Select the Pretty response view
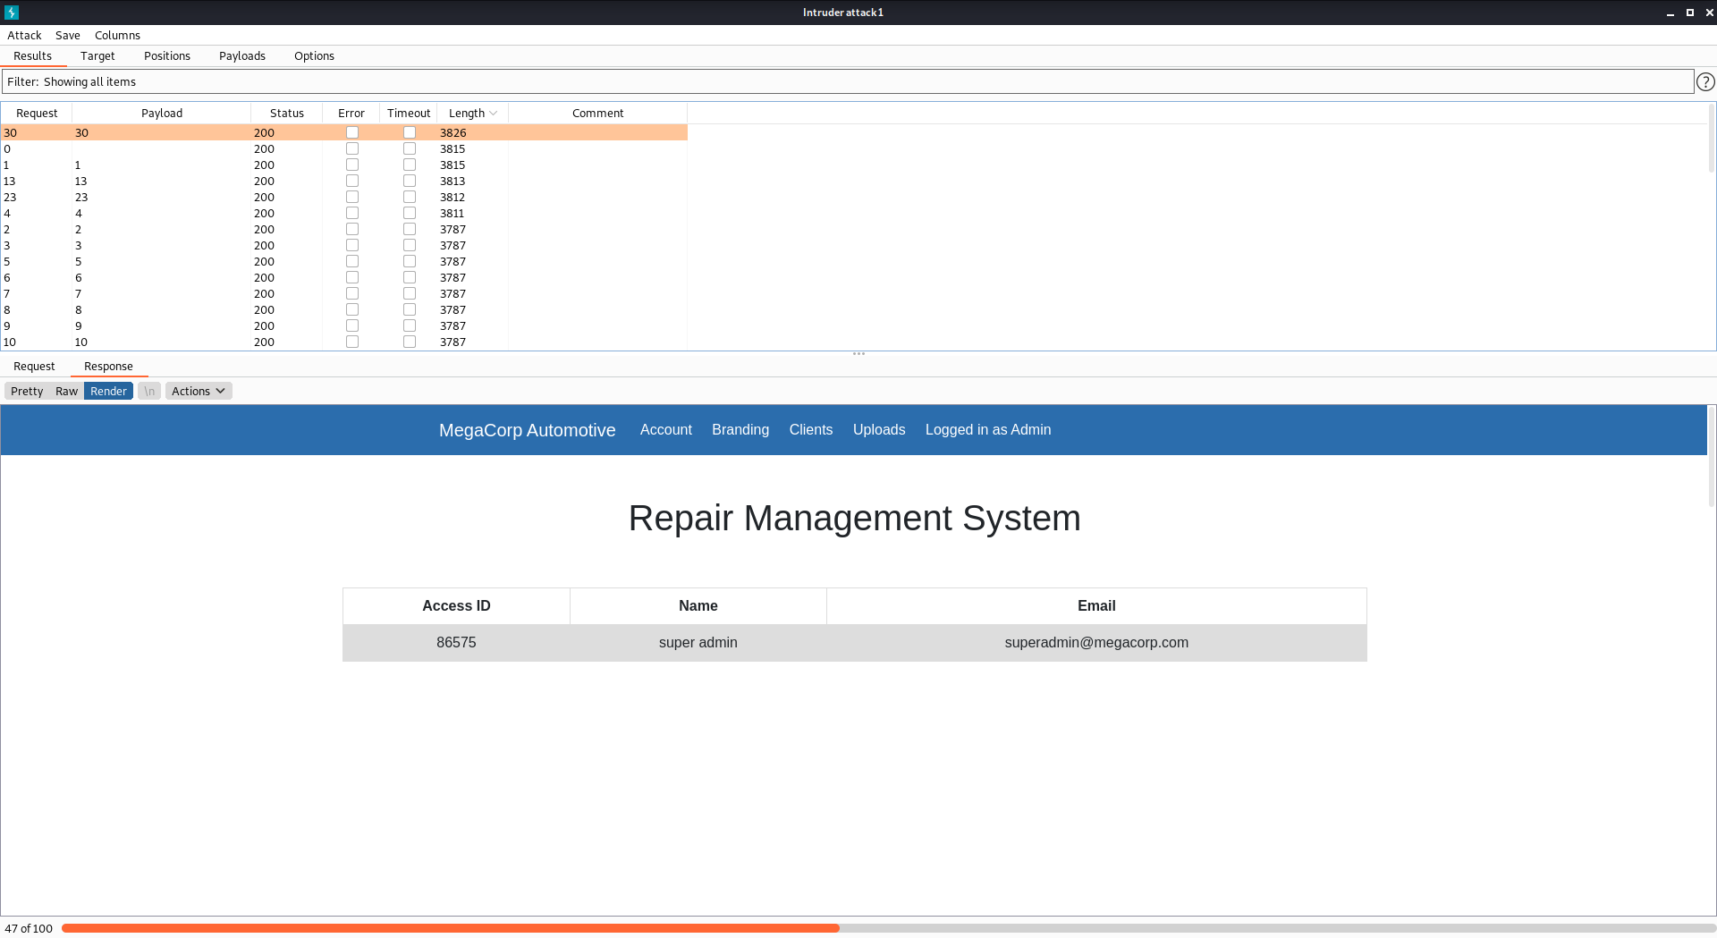Screen dimensions: 1717x938 coord(27,391)
